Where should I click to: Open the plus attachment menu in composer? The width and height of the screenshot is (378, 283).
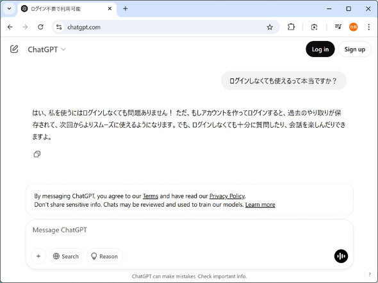tap(38, 256)
